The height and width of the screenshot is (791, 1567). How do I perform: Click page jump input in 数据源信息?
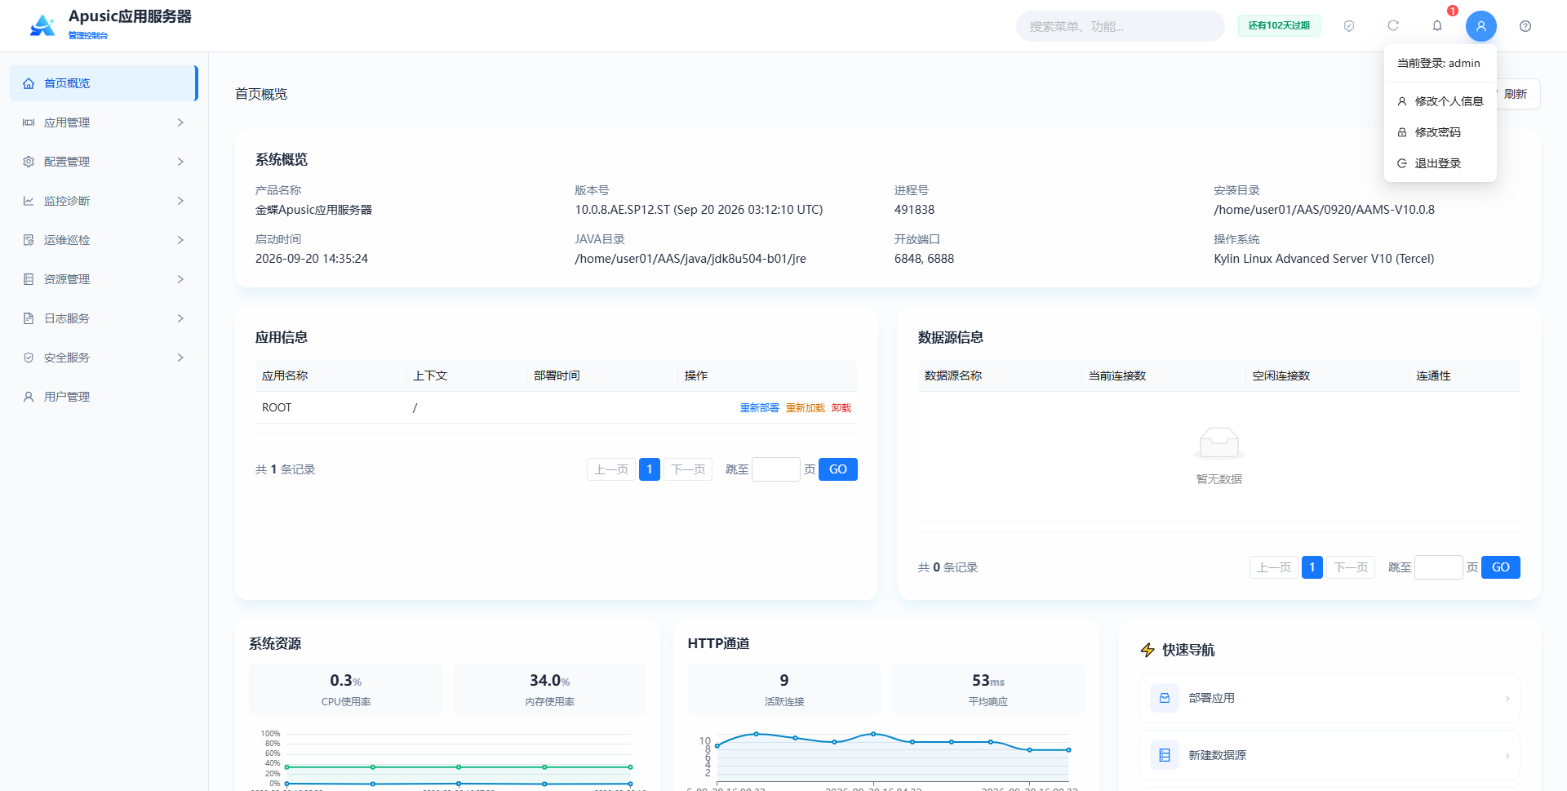coord(1439,567)
